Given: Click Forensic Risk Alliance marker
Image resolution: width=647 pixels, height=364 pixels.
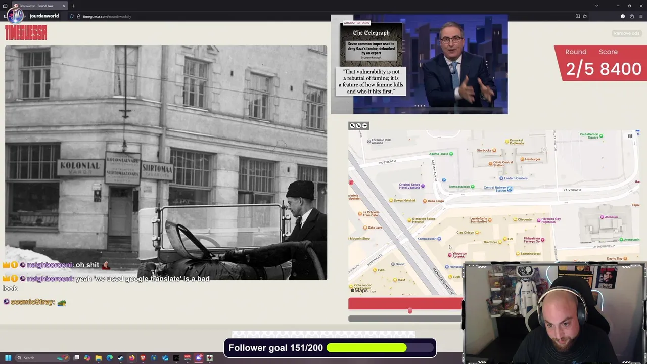Looking at the screenshot, I should click(369, 142).
